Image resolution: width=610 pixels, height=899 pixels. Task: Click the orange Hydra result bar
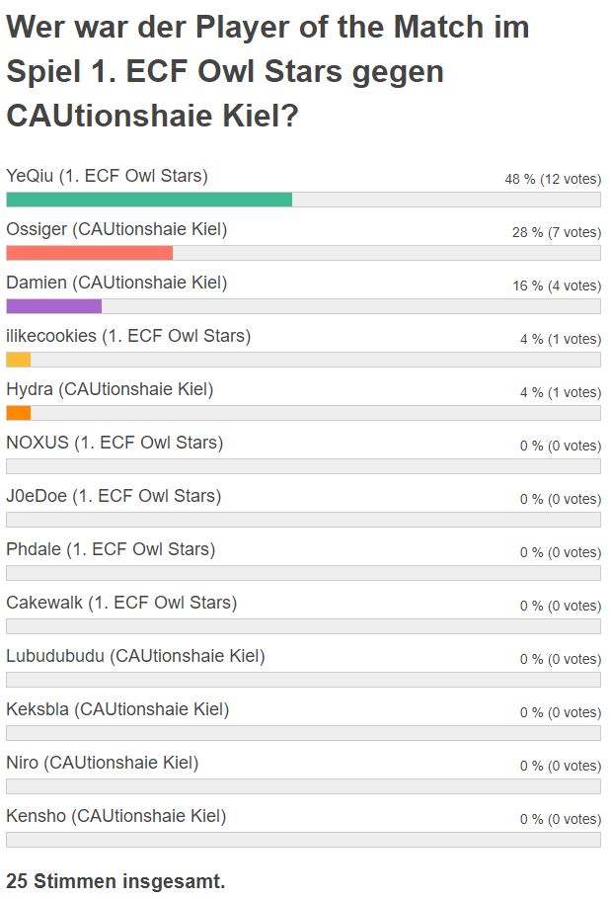tap(19, 413)
